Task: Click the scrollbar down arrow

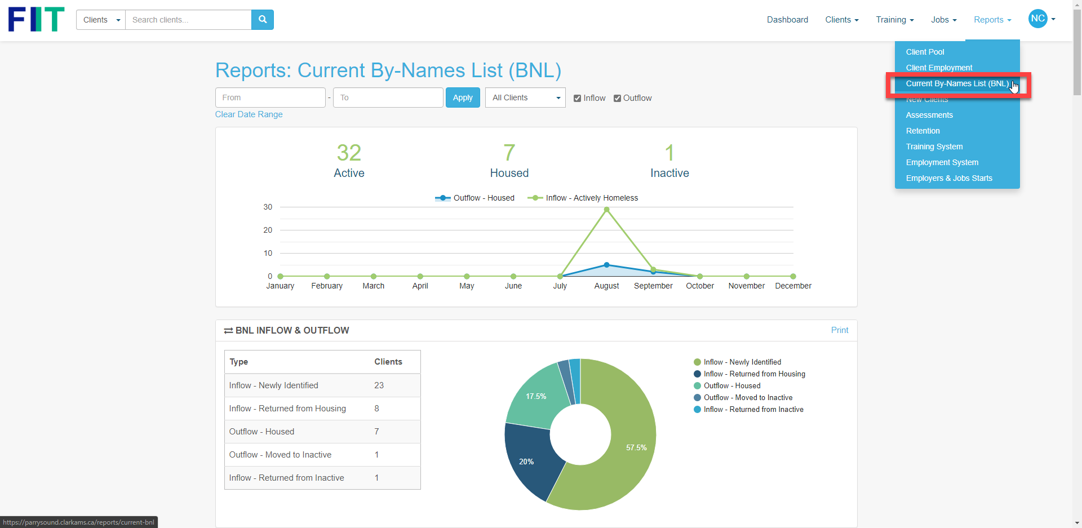Action: pos(1077,523)
